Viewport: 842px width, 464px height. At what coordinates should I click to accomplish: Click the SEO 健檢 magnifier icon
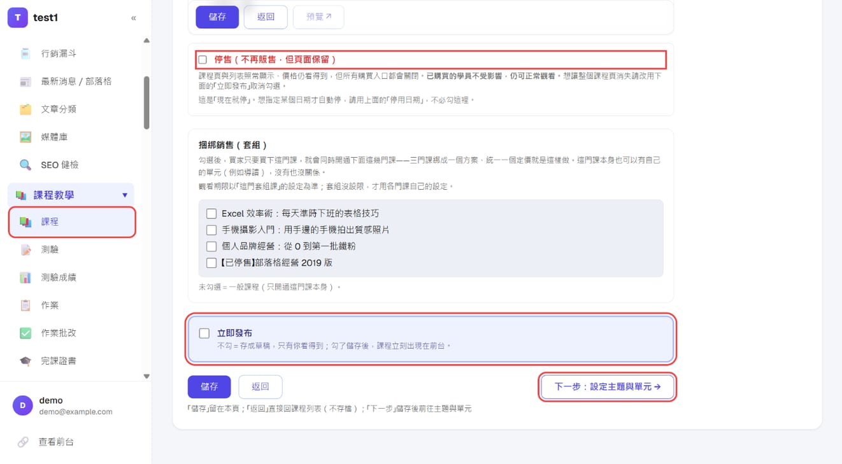click(25, 165)
